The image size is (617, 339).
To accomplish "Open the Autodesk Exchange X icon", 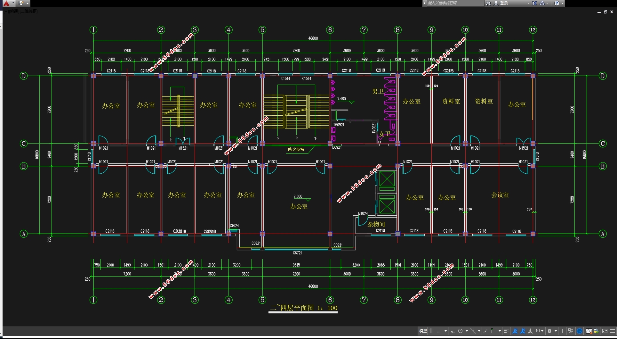I will coord(534,3).
